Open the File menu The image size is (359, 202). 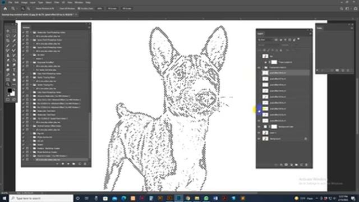point(10,2)
